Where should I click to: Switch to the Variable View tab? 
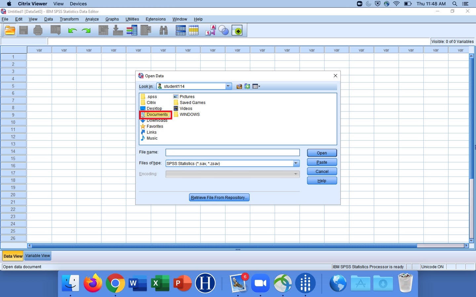[37, 256]
